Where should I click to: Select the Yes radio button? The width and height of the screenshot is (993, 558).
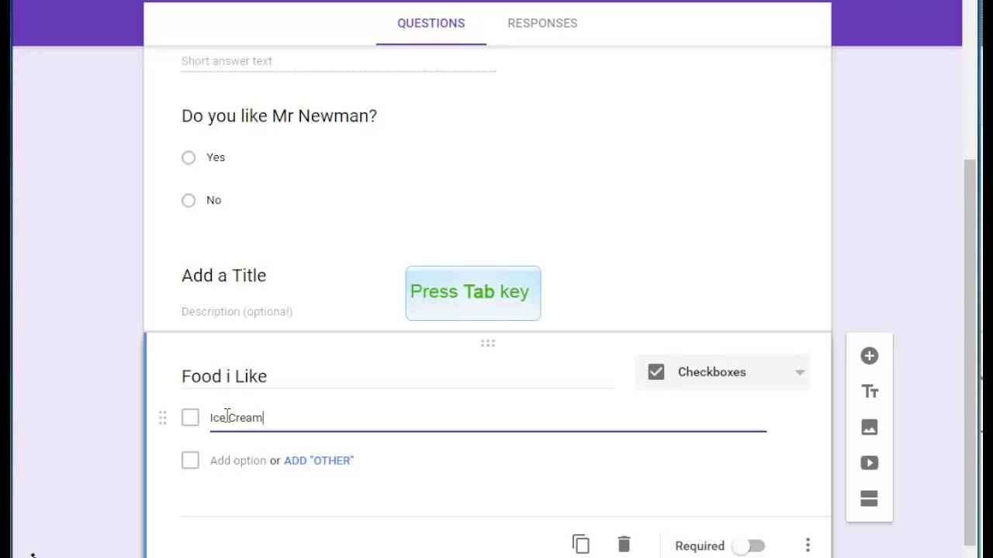(x=189, y=158)
